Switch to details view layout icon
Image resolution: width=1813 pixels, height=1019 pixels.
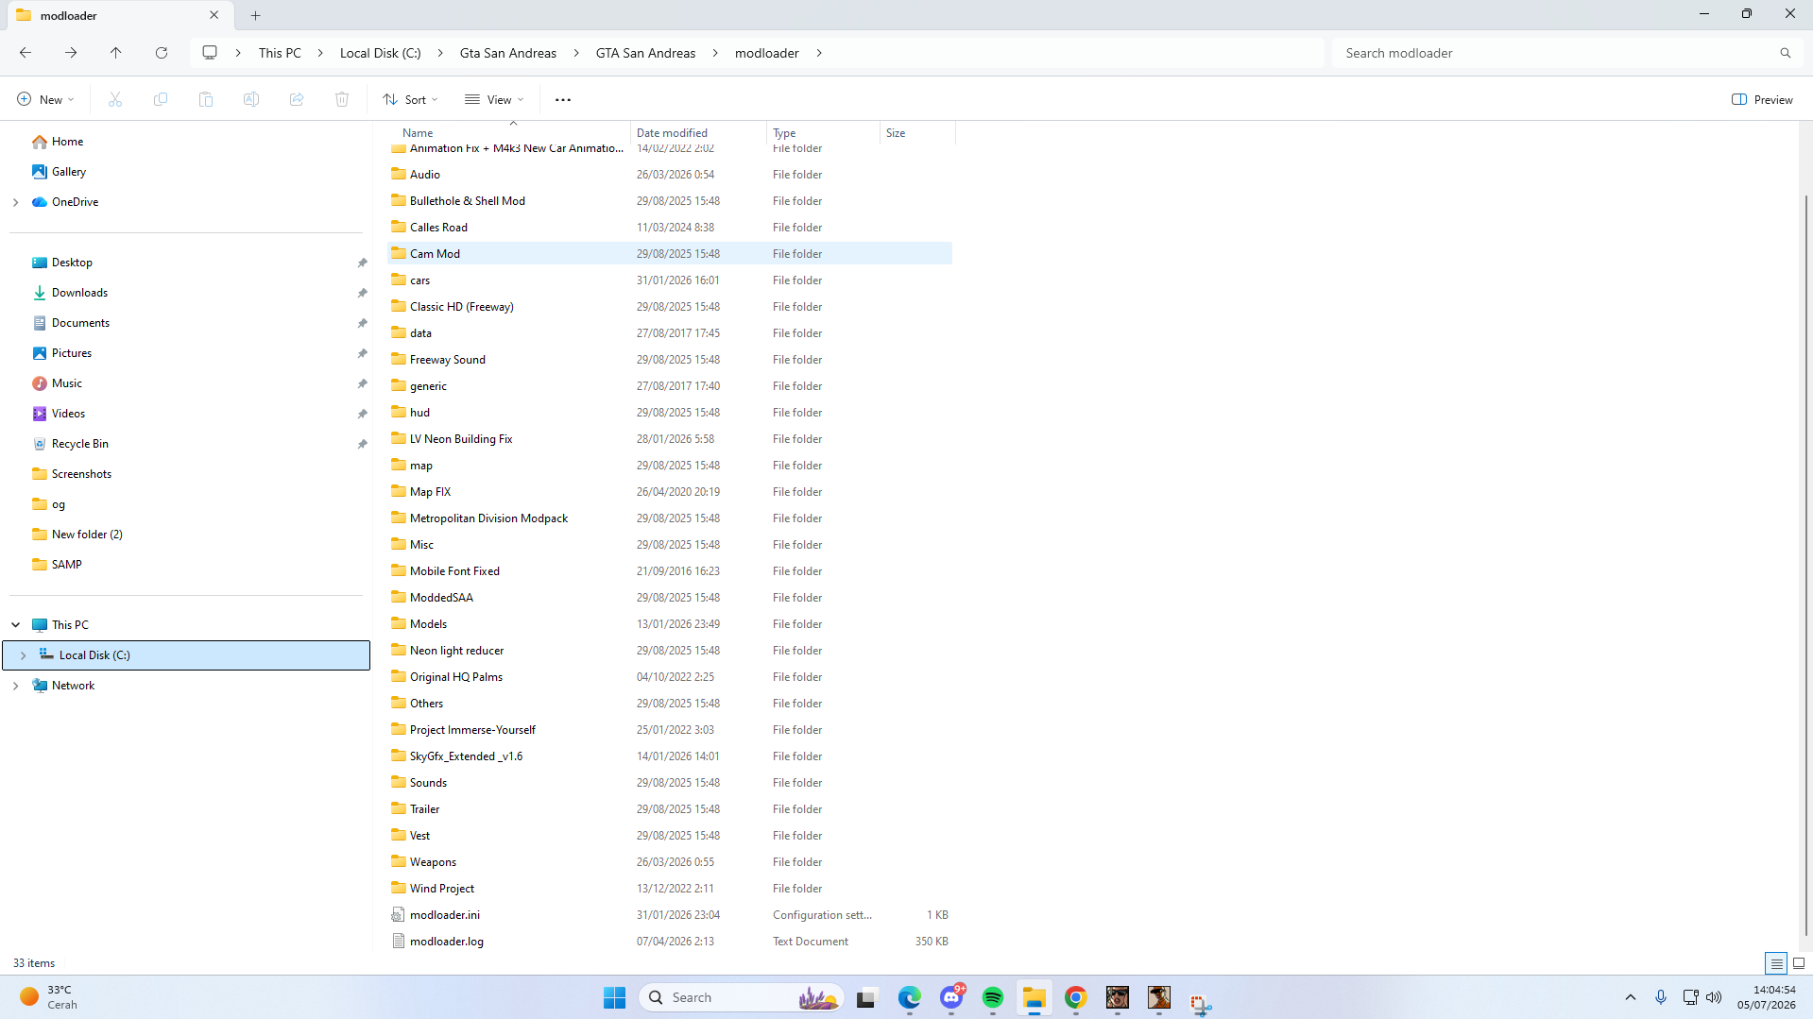(x=1776, y=963)
